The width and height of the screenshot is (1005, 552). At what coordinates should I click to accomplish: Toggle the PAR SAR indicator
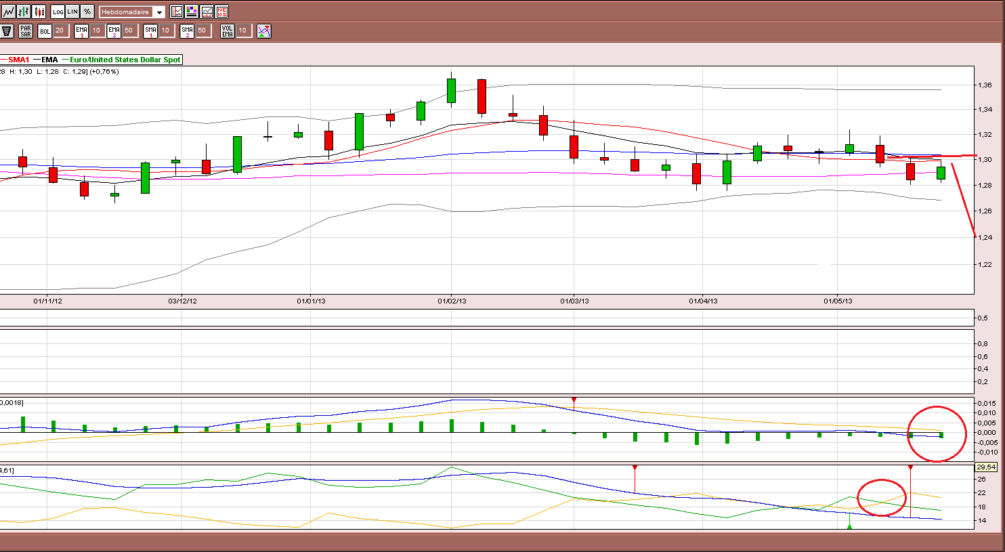pos(26,30)
